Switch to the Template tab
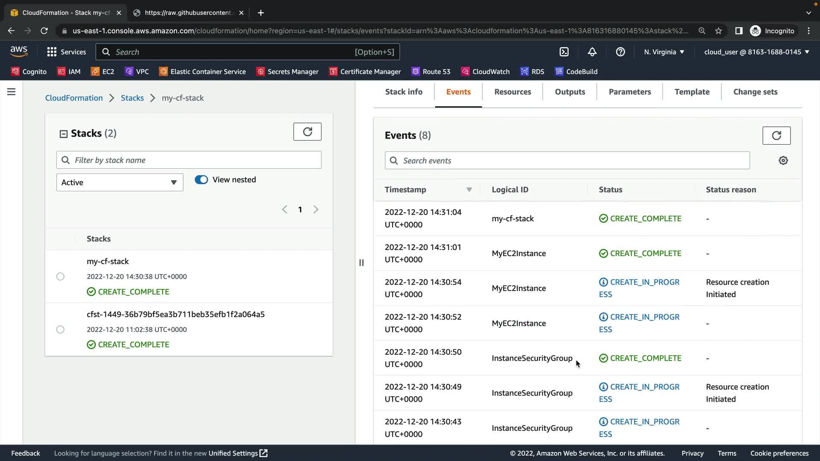This screenshot has width=820, height=461. point(691,92)
